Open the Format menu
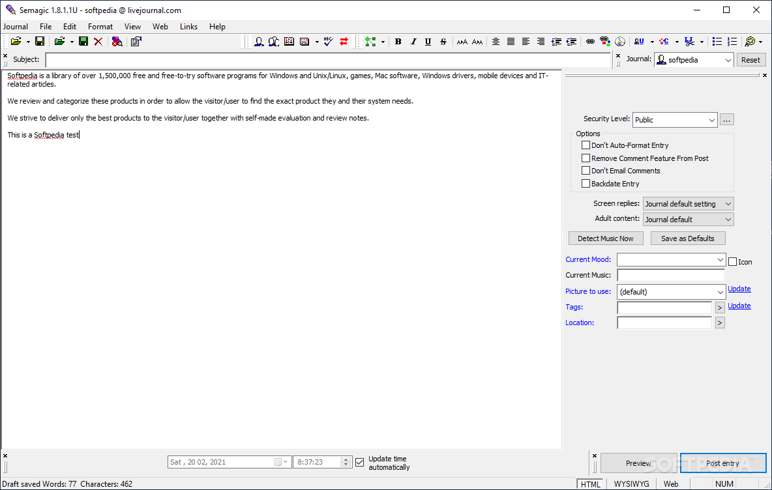This screenshot has width=772, height=490. (100, 27)
